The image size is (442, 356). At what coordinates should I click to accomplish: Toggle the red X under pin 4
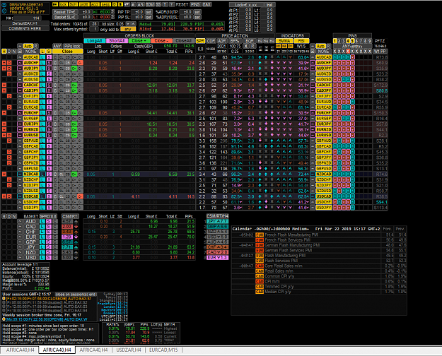pyautogui.click(x=348, y=52)
